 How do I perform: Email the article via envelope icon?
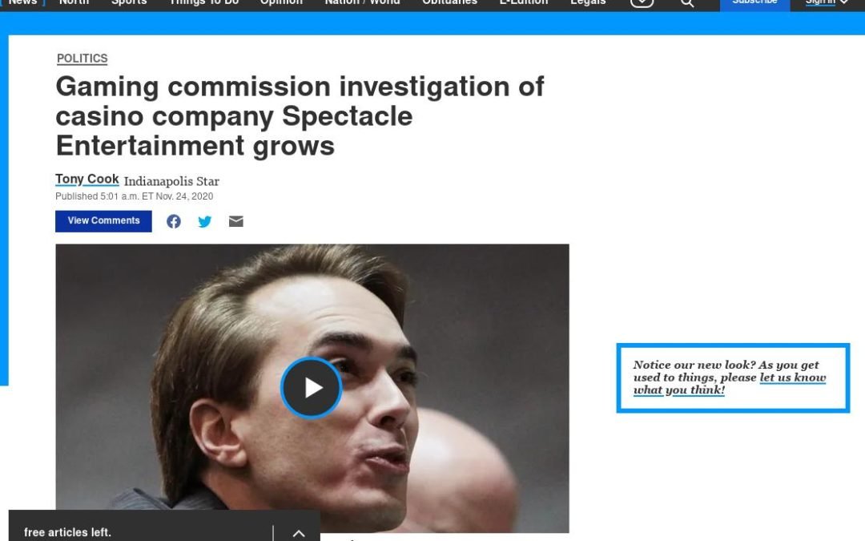(x=236, y=221)
